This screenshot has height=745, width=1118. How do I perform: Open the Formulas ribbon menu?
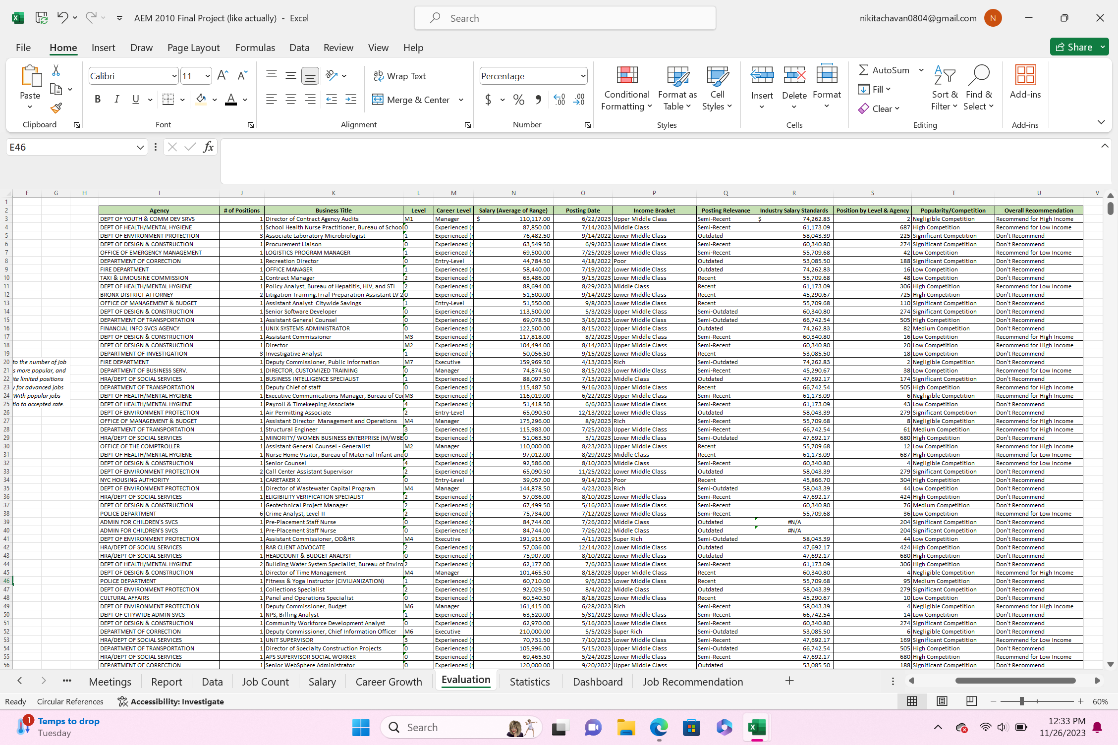pyautogui.click(x=255, y=48)
